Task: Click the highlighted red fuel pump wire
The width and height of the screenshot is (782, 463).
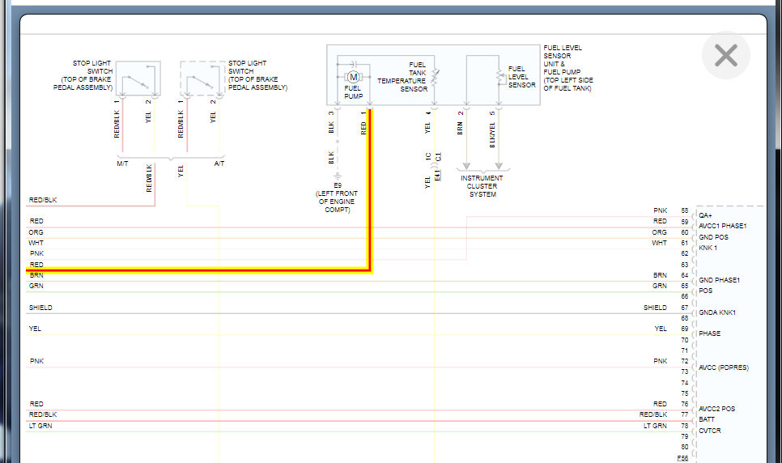Action: coord(370,202)
